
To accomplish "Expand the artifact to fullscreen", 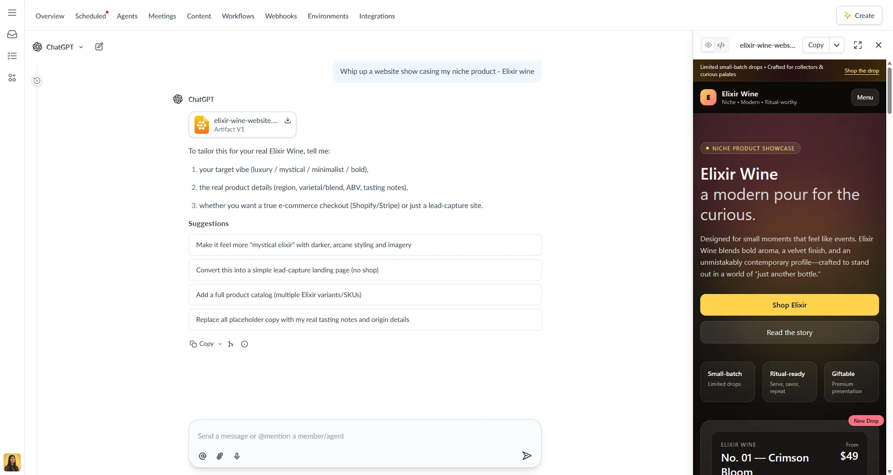I will (857, 45).
